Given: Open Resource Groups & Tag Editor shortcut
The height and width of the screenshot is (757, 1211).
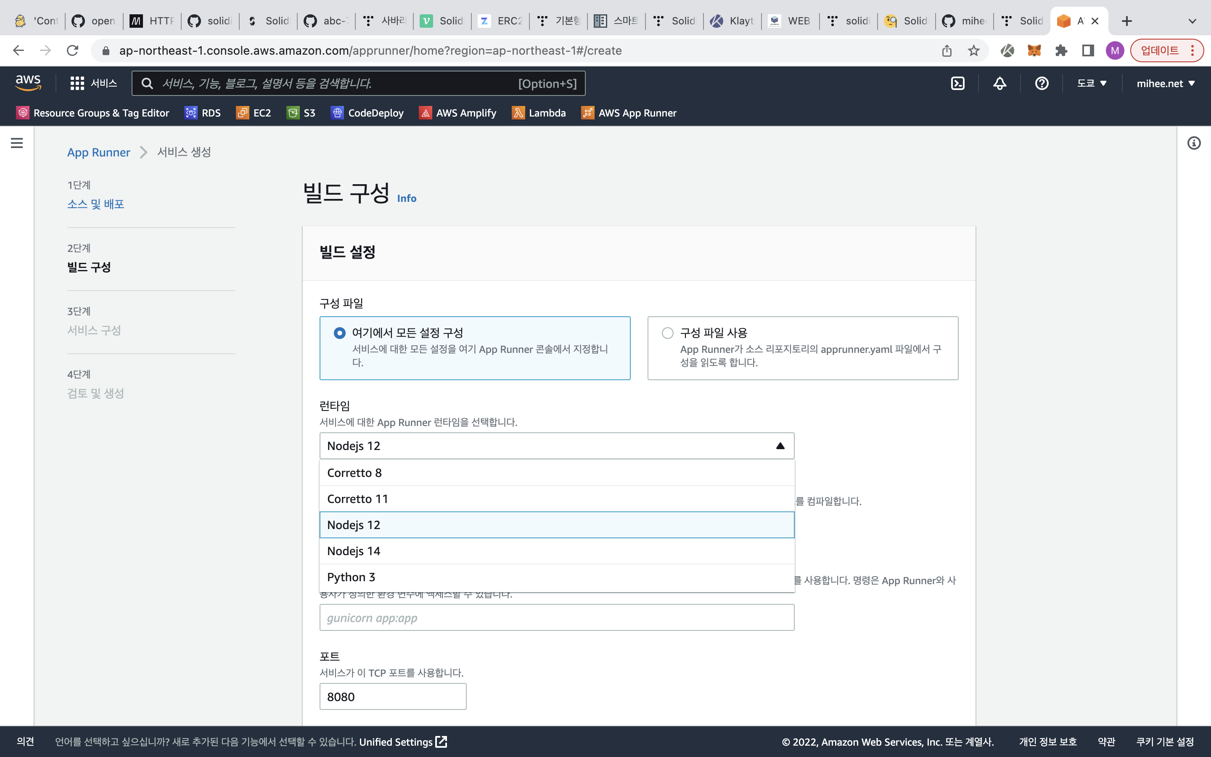Looking at the screenshot, I should (x=93, y=113).
